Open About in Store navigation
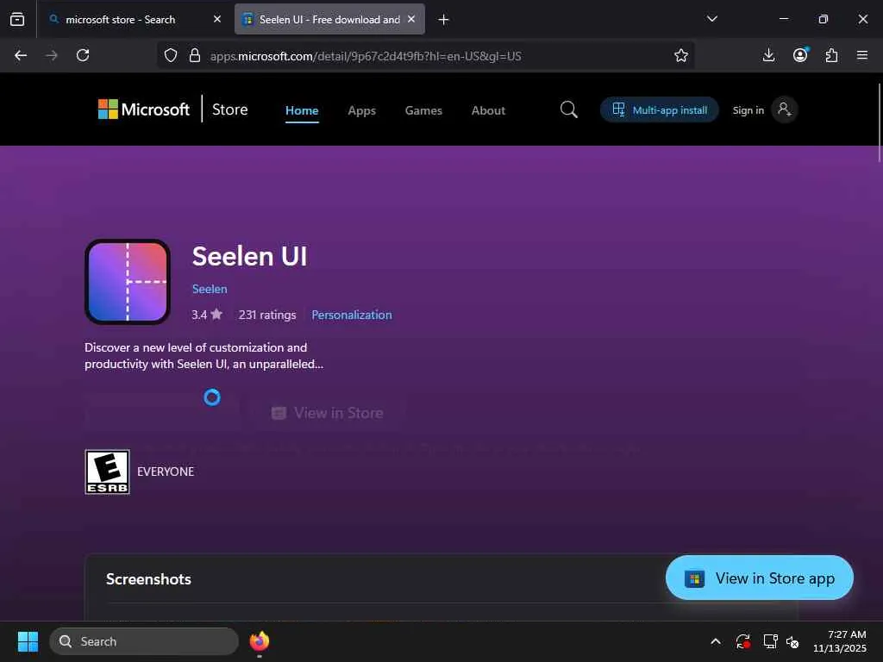 click(488, 110)
